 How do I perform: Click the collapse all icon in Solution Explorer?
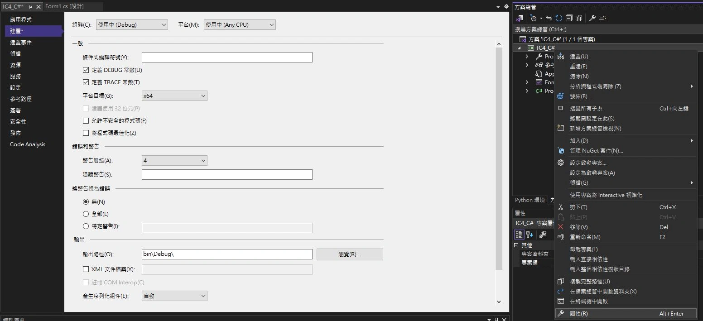coord(569,18)
